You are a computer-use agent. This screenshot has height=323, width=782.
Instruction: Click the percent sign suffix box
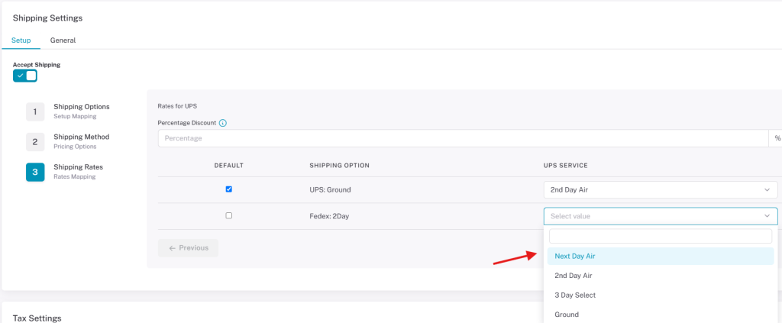[777, 138]
